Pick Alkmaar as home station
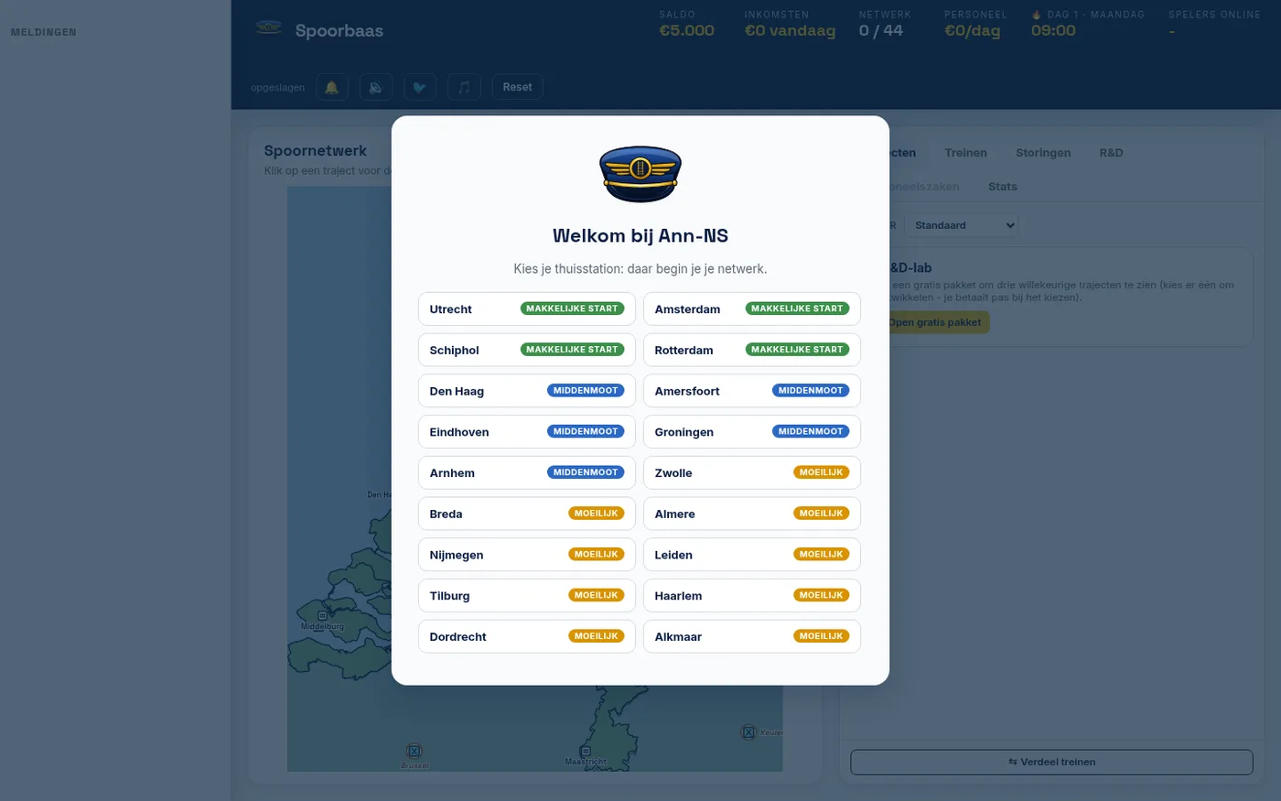The image size is (1281, 801). (x=752, y=636)
